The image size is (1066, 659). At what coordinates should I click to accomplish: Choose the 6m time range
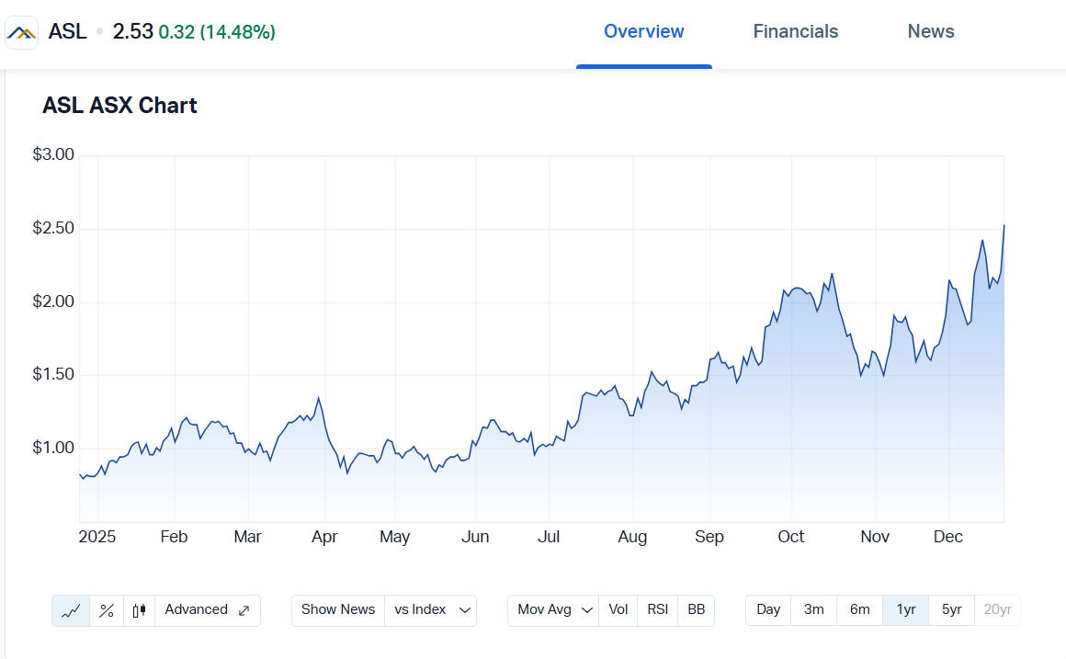[859, 610]
